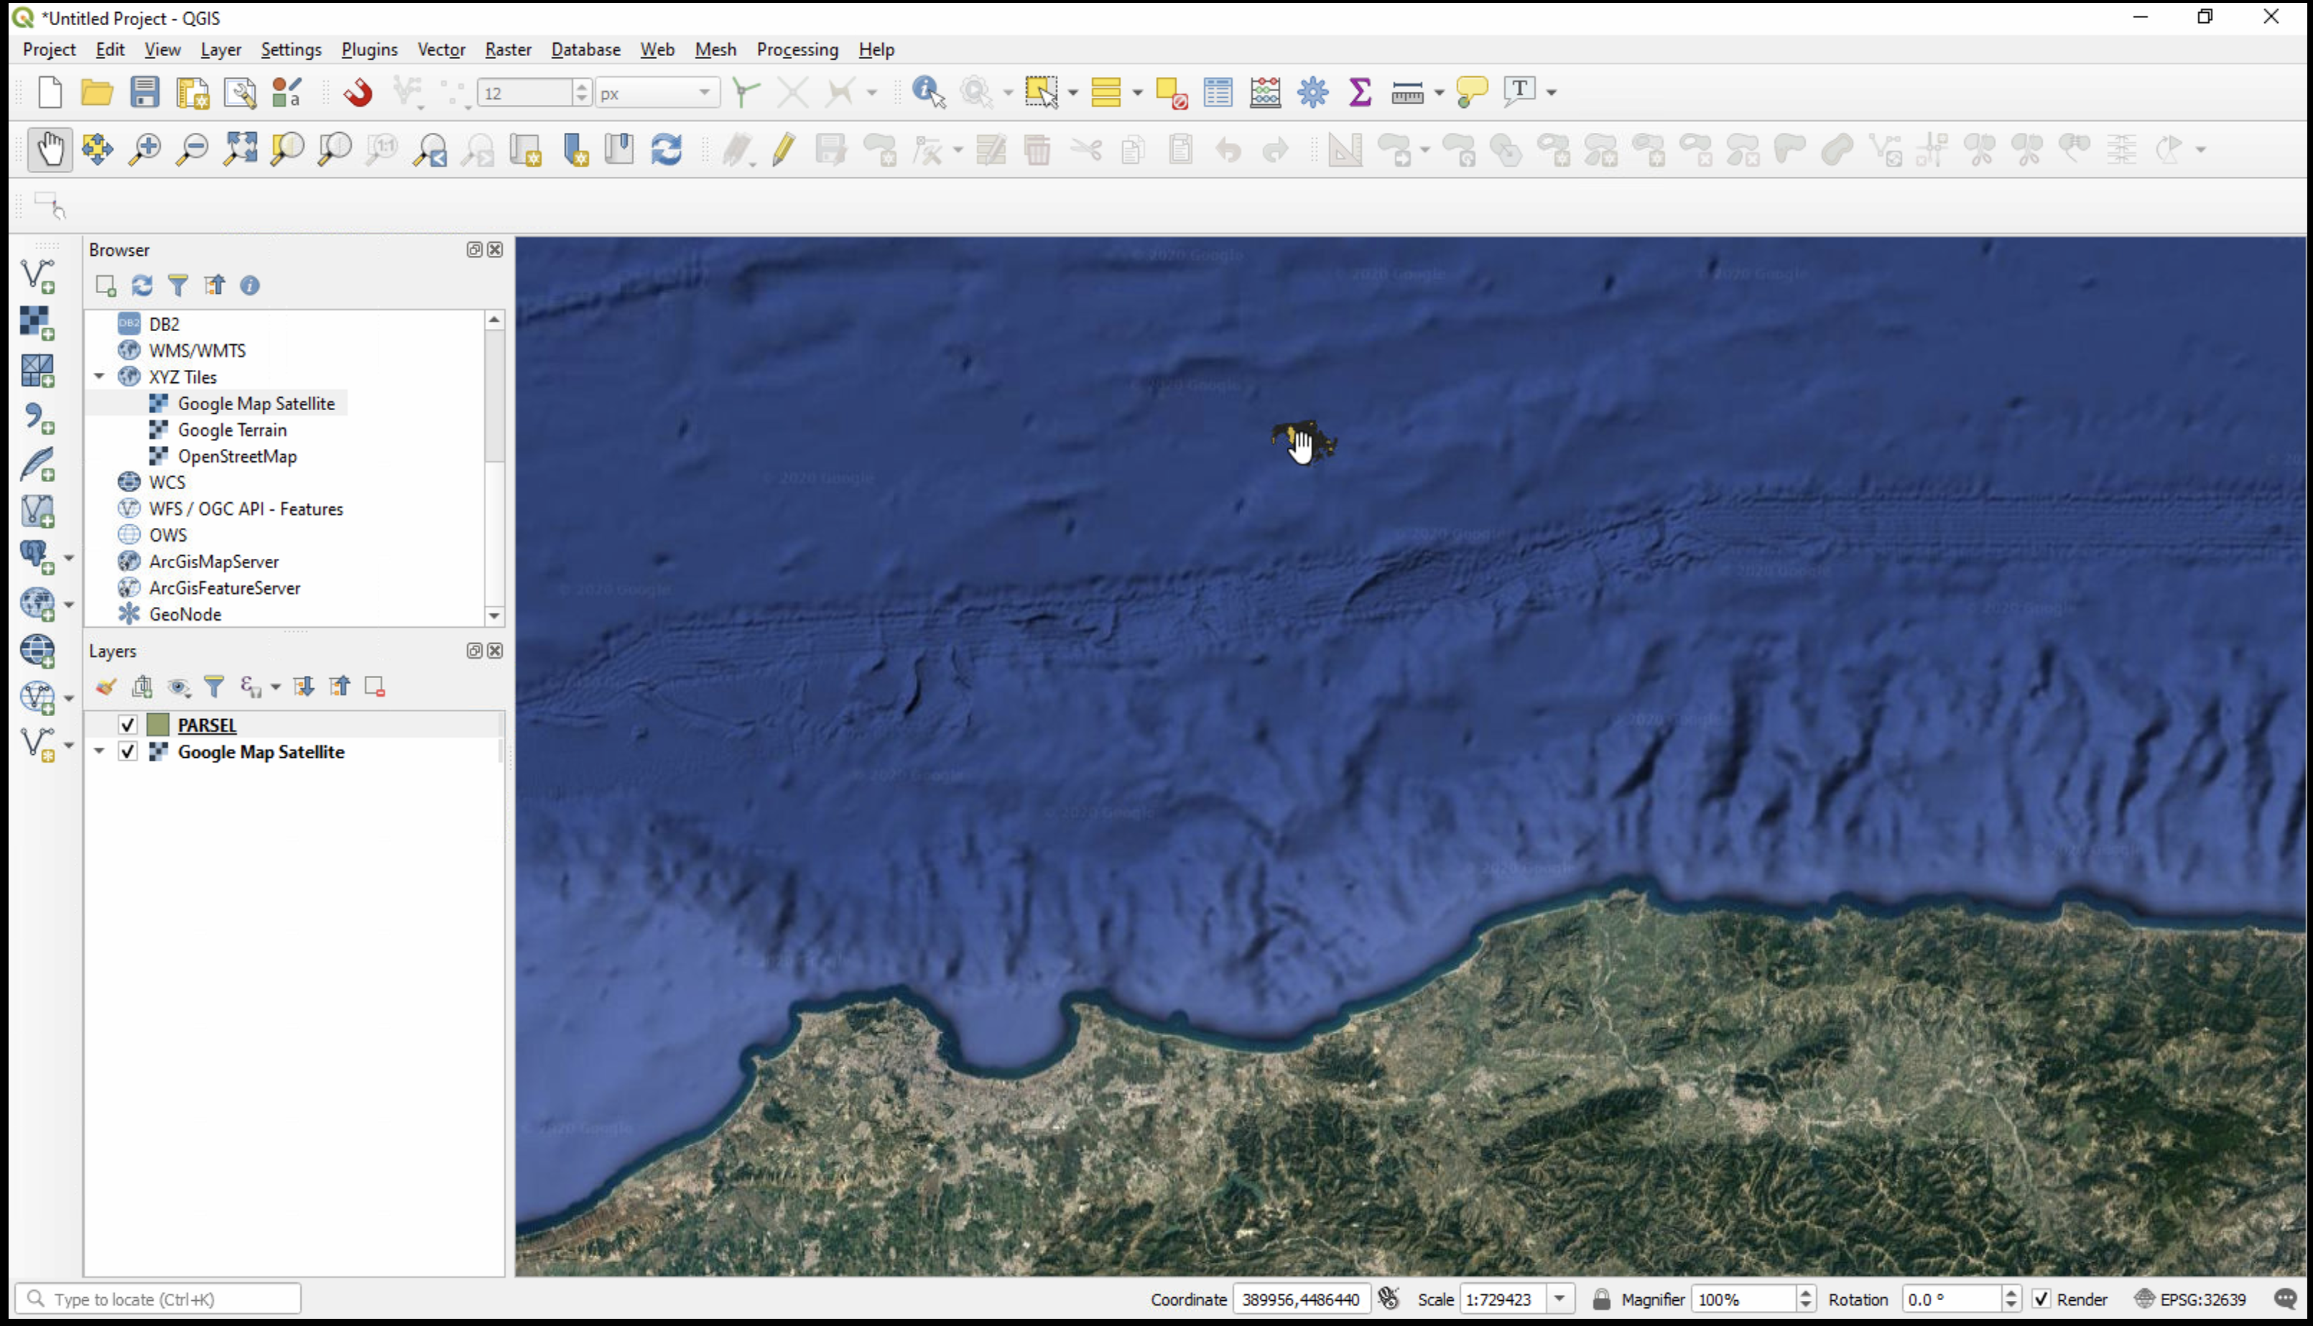Toggle PARSEL layer visibility checkbox

127,725
